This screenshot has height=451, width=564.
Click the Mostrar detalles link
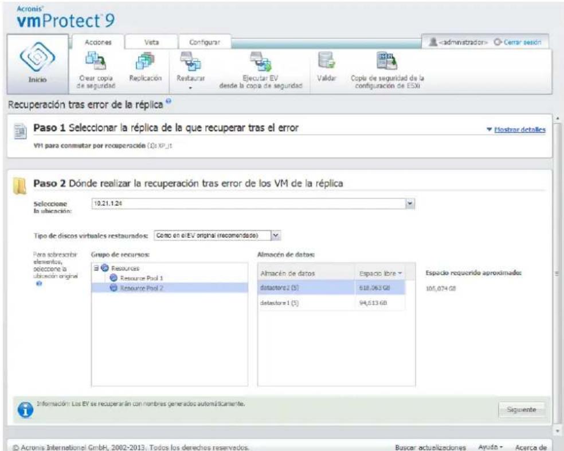520,130
